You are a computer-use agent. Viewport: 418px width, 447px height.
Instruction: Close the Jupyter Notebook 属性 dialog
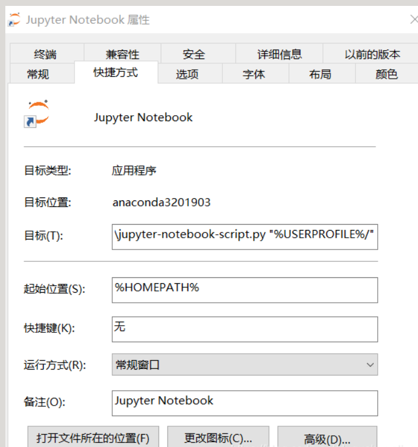414,20
